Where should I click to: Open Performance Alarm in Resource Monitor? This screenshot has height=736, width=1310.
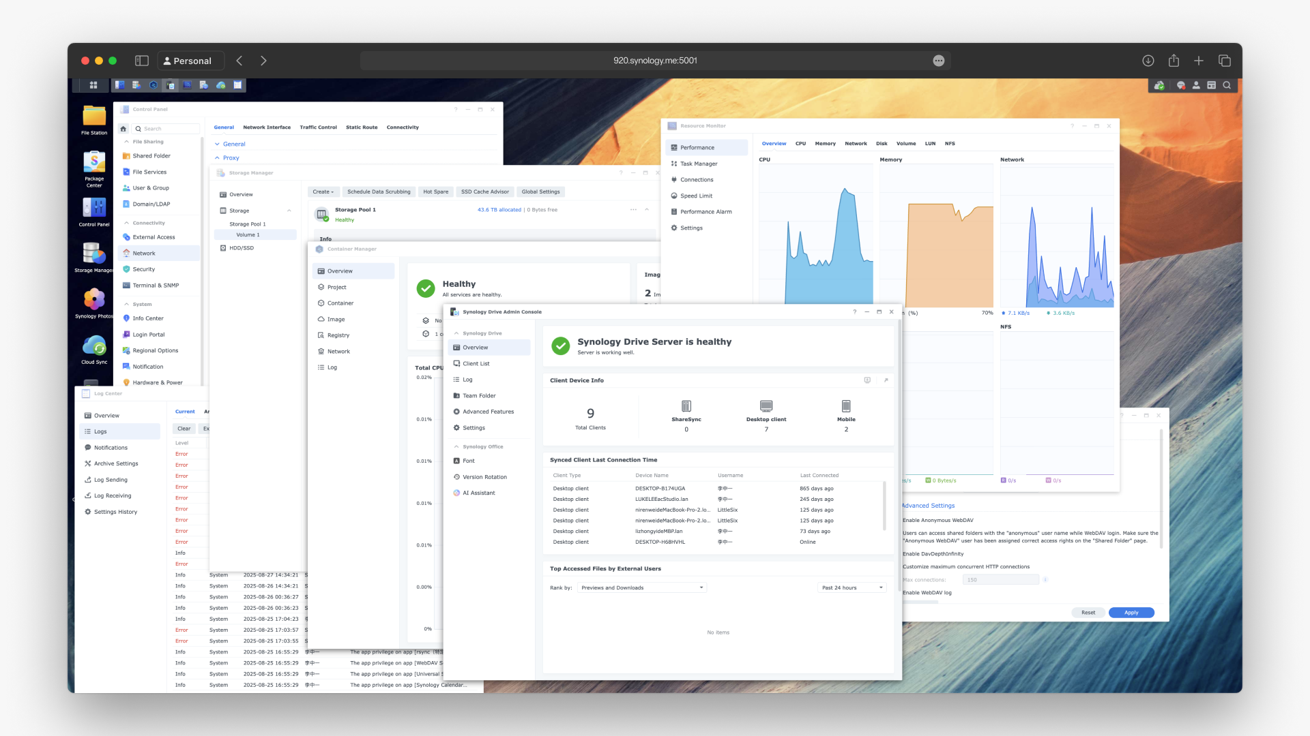(706, 212)
